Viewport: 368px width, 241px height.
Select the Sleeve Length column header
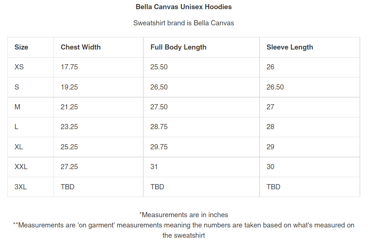coord(290,47)
